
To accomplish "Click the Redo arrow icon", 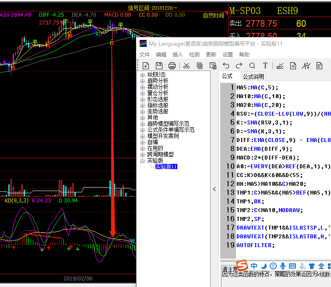I will (x=239, y=66).
